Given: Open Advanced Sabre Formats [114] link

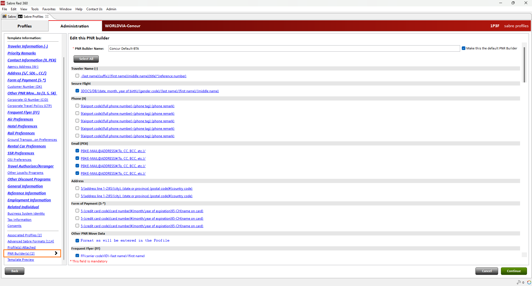Looking at the screenshot, I should (x=31, y=241).
